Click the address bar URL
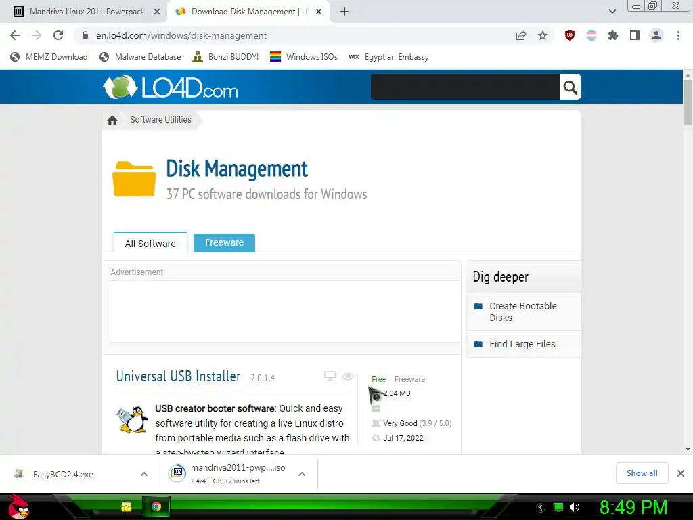Screen dimensions: 693x520 181,35
